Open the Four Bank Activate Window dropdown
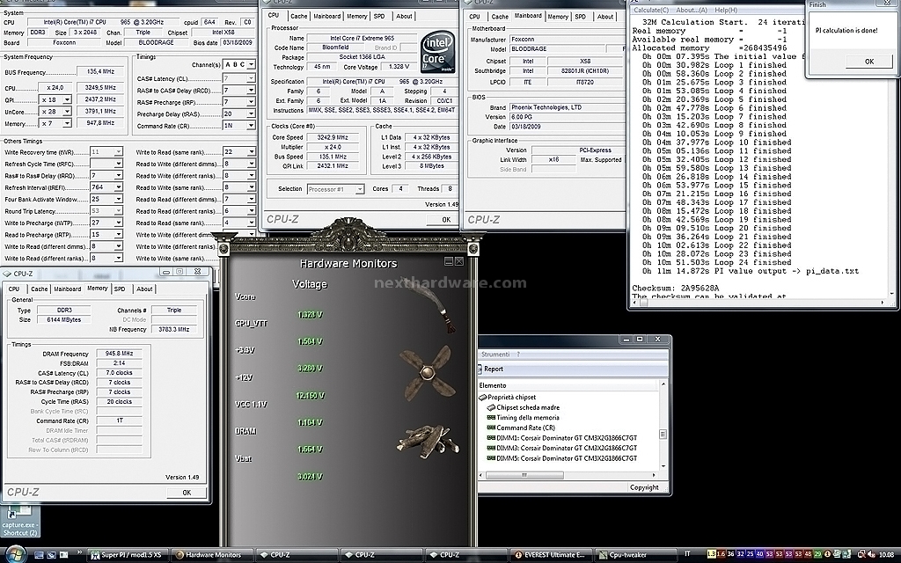Image resolution: width=901 pixels, height=563 pixels. [106, 200]
